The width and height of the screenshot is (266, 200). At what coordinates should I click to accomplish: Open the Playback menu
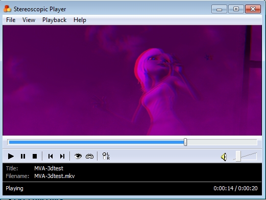point(54,20)
